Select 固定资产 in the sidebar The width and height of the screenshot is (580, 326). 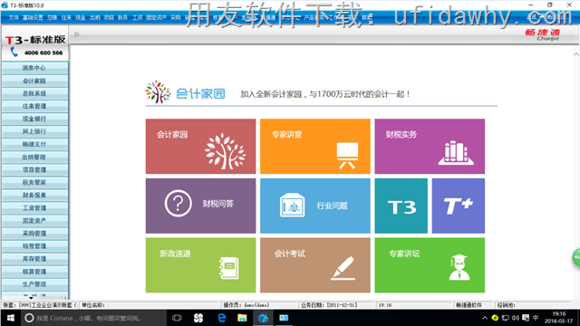[34, 221]
